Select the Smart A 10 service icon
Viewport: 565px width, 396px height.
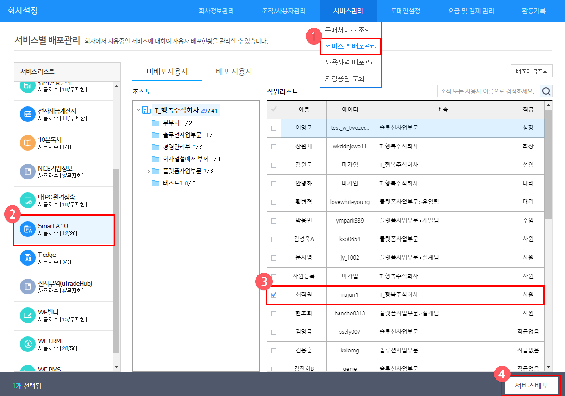[28, 230]
